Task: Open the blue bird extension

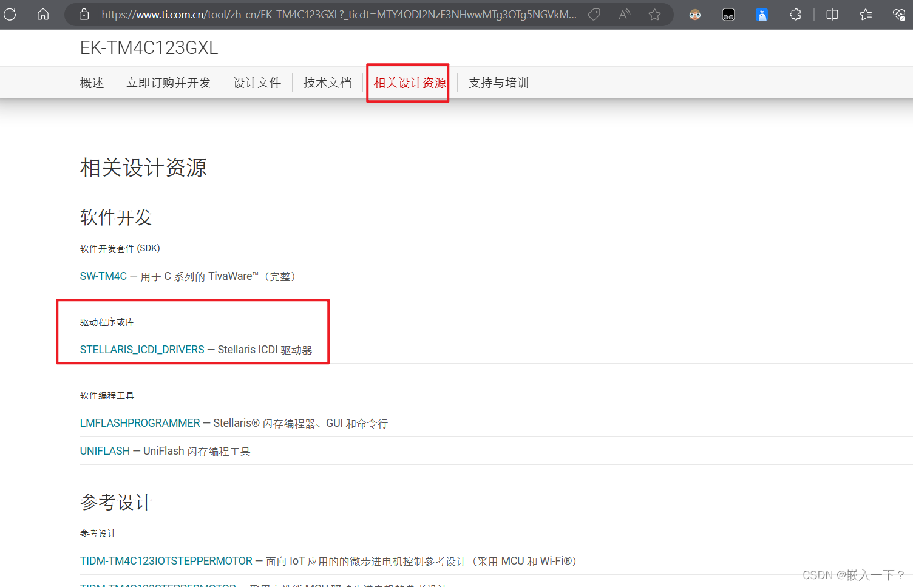Action: (x=762, y=14)
